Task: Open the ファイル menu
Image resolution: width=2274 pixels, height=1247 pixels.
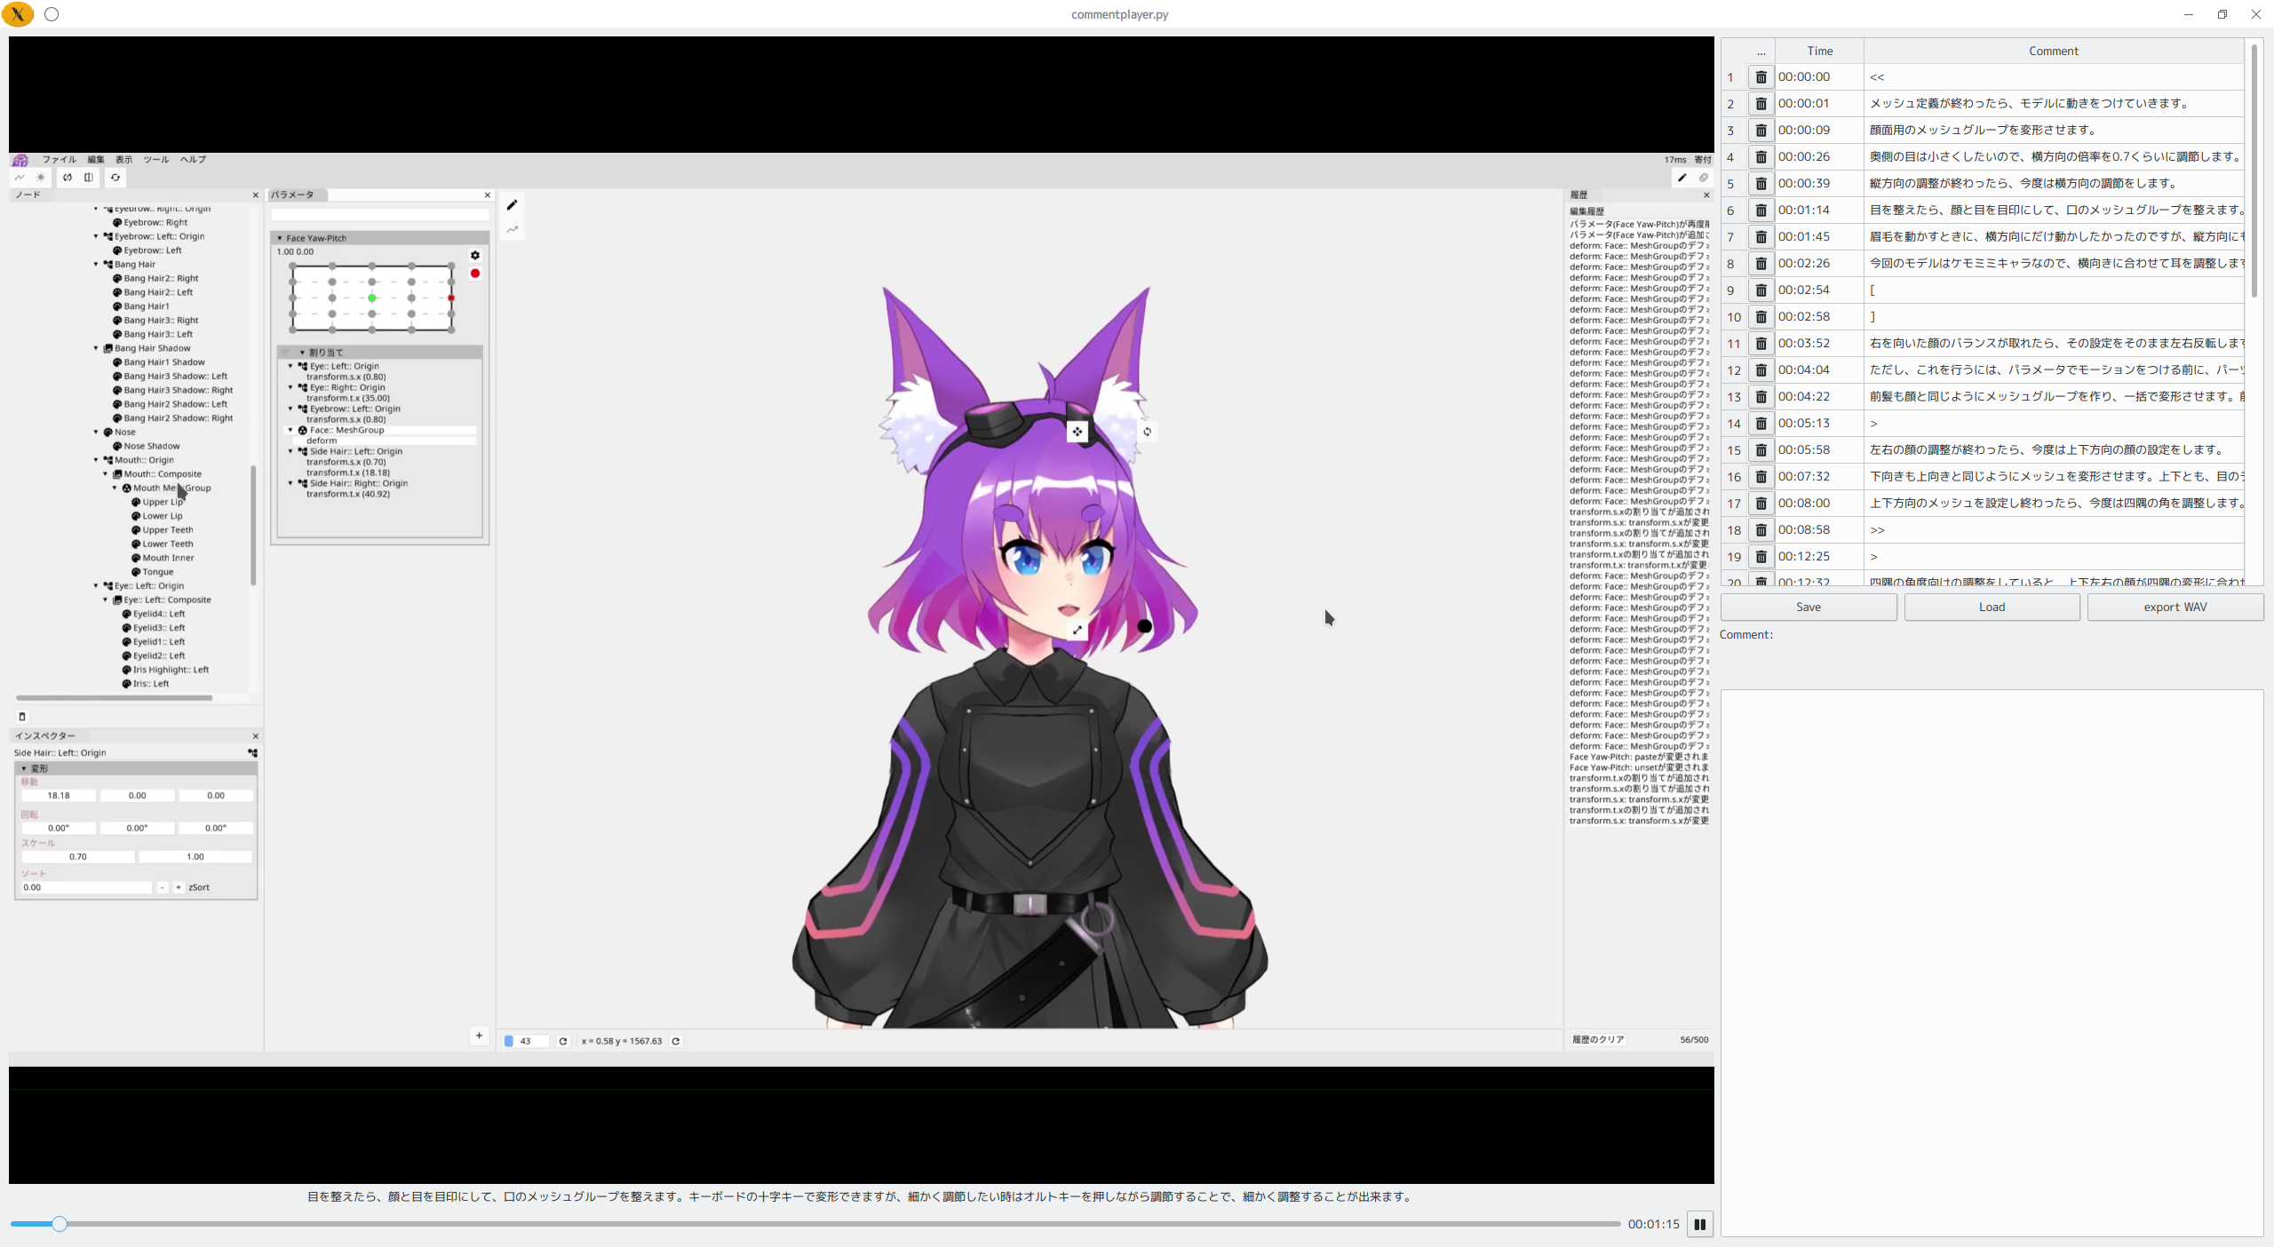Action: click(x=59, y=160)
